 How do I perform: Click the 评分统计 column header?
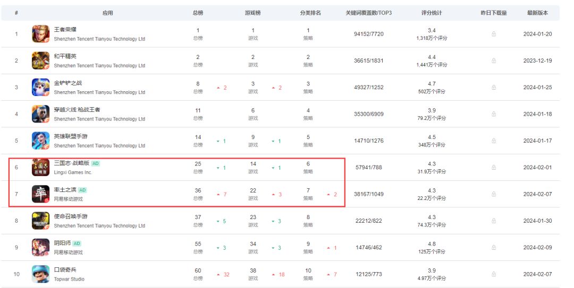[432, 13]
